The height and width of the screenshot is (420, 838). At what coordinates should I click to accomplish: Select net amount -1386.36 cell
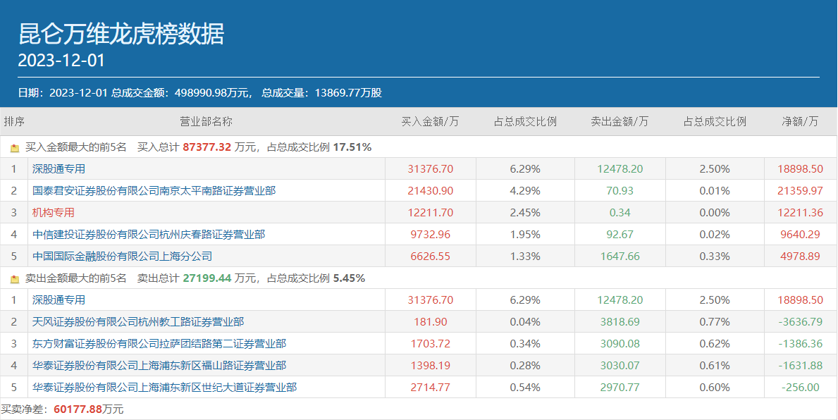point(801,344)
